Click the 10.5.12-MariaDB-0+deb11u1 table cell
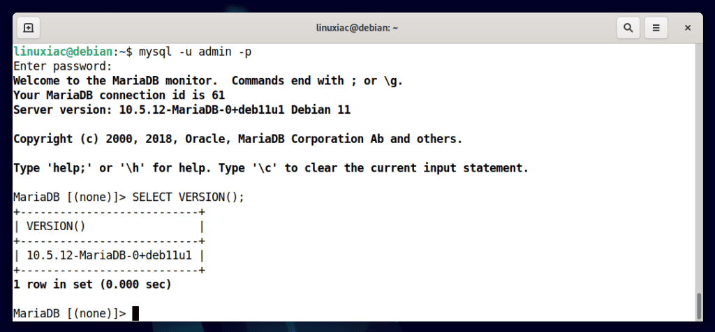This screenshot has width=715, height=332. point(109,256)
